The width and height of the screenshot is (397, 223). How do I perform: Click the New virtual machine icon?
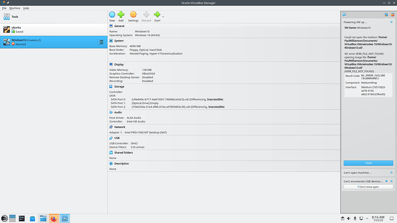point(112,15)
